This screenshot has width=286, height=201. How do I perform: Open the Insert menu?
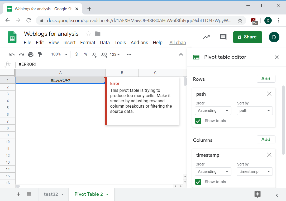pyautogui.click(x=69, y=43)
